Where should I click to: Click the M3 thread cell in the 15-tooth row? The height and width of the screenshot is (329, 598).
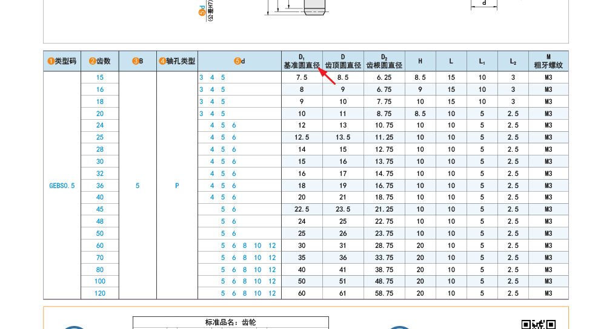pyautogui.click(x=548, y=77)
